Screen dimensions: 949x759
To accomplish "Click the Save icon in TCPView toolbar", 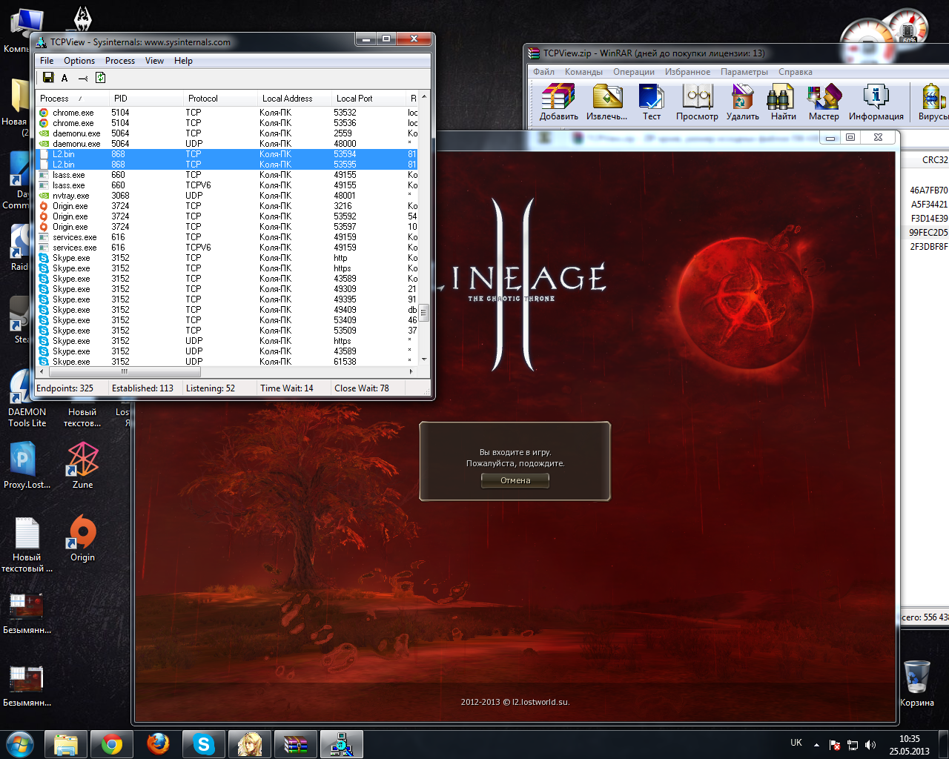I will coord(48,78).
